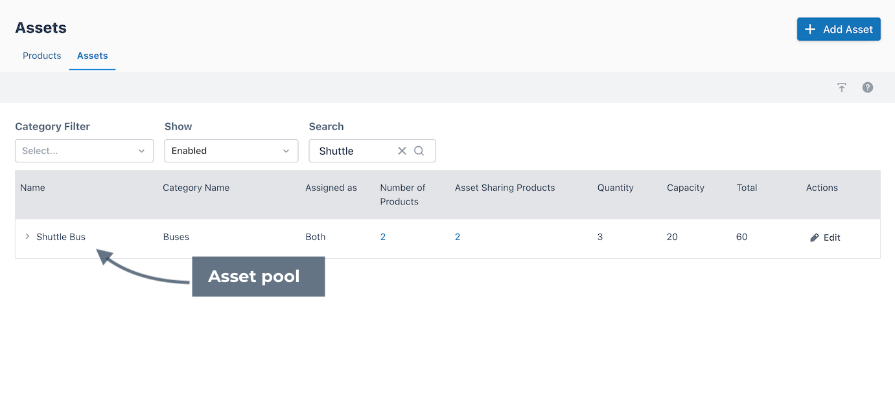The width and height of the screenshot is (895, 396).
Task: Select the Assets tab
Action: (92, 56)
